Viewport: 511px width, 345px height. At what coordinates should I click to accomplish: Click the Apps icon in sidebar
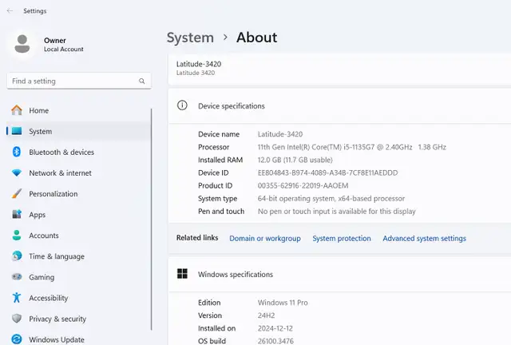tap(17, 214)
